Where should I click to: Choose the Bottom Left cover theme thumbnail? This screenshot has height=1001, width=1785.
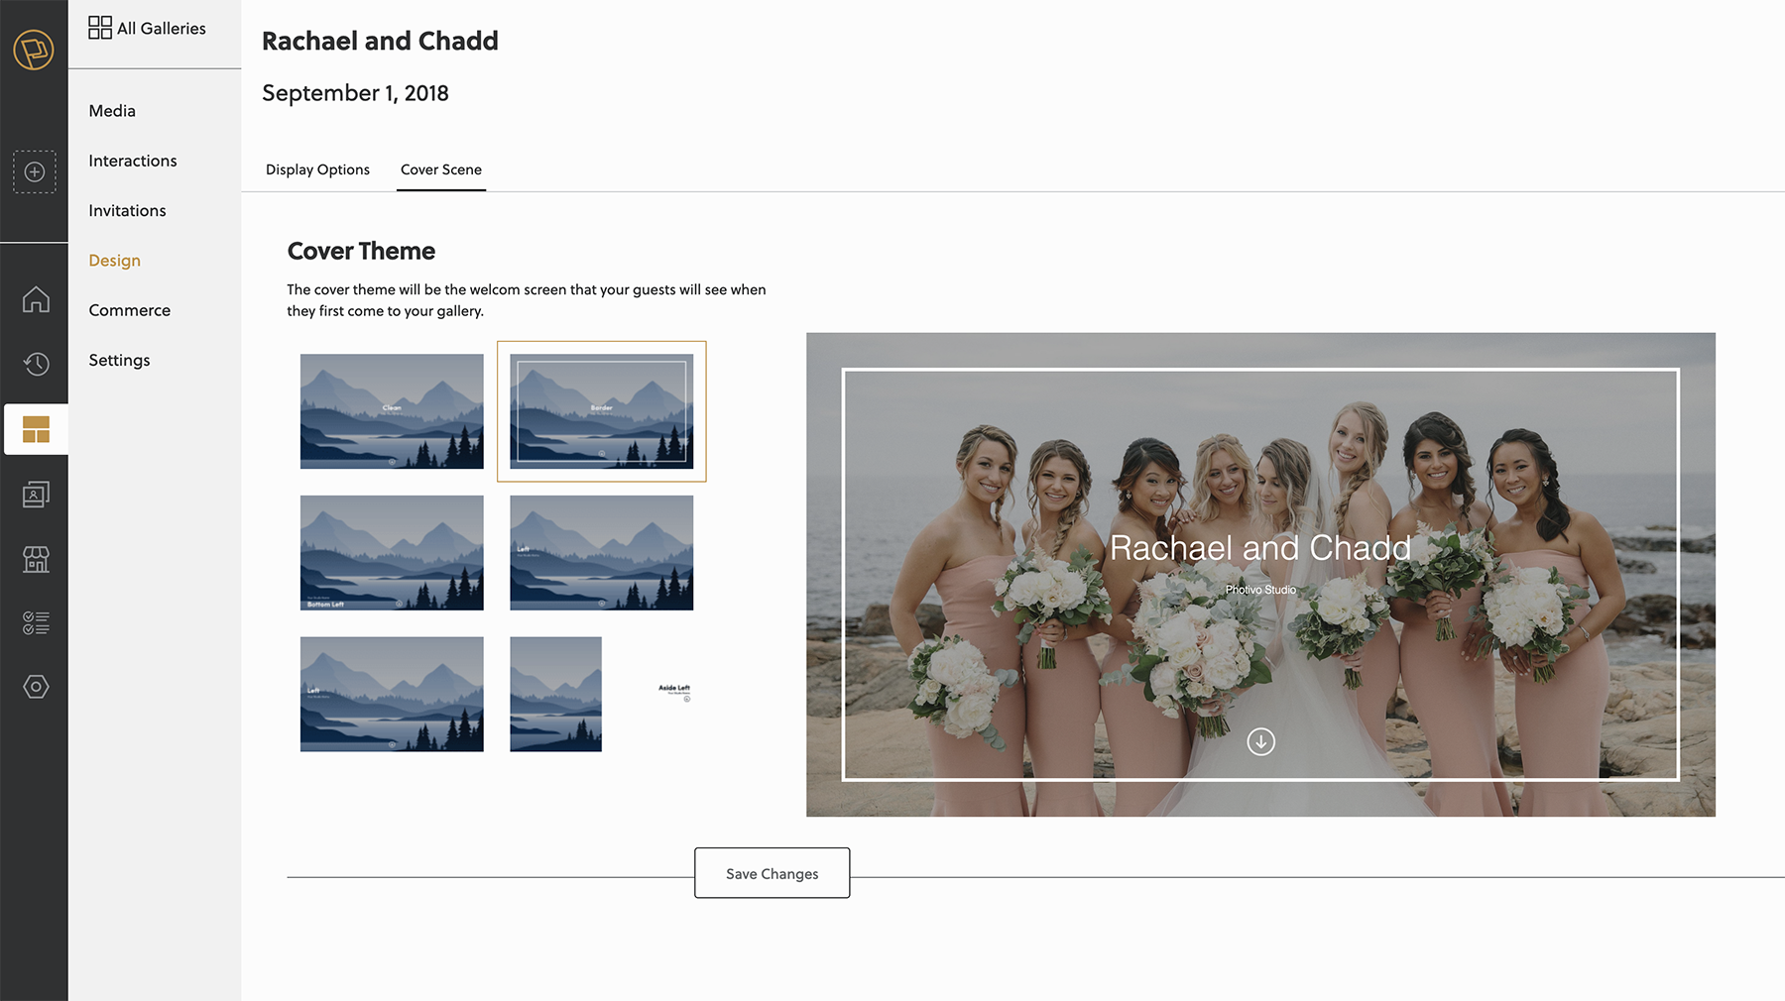click(392, 553)
